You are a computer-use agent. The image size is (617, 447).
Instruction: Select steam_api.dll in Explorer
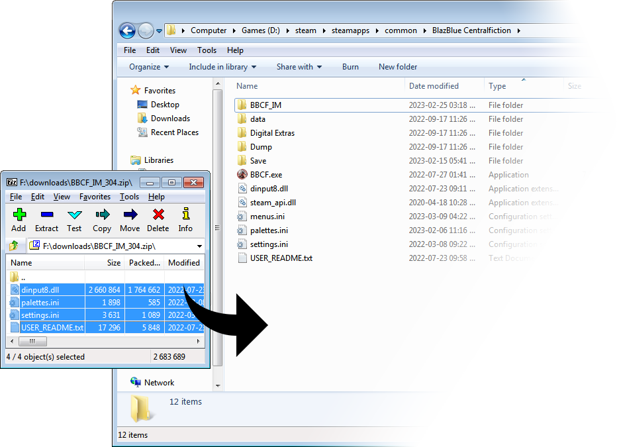point(273,202)
